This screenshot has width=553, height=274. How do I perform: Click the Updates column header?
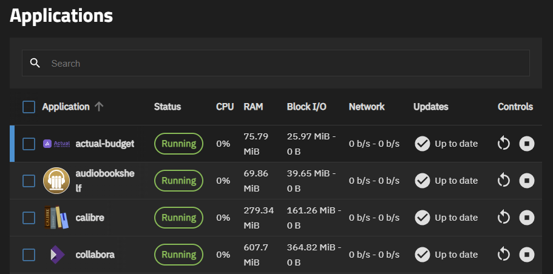click(x=430, y=107)
